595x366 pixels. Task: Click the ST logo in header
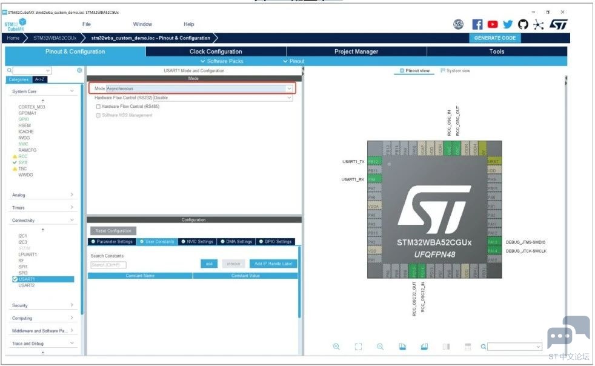coord(558,25)
